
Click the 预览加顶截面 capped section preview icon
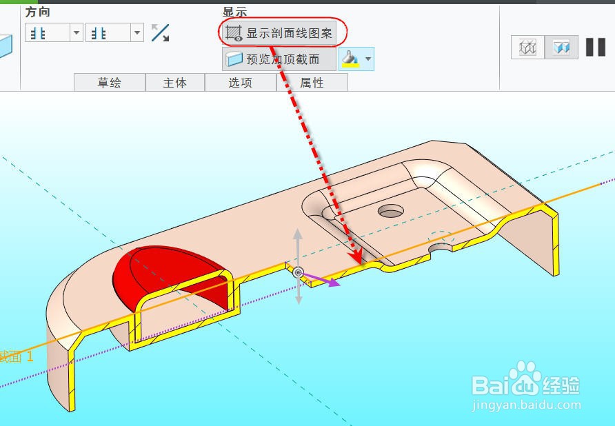point(234,58)
